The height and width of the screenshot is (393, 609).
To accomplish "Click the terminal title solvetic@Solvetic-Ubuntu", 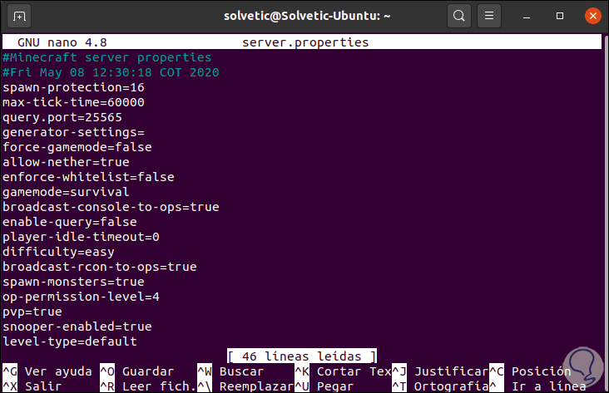I will [x=307, y=16].
